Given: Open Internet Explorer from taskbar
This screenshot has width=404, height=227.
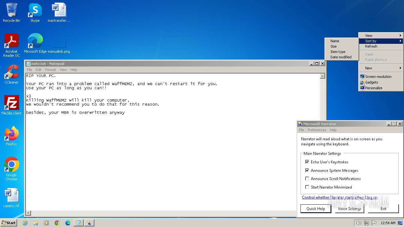Looking at the screenshot, I should (x=25, y=223).
